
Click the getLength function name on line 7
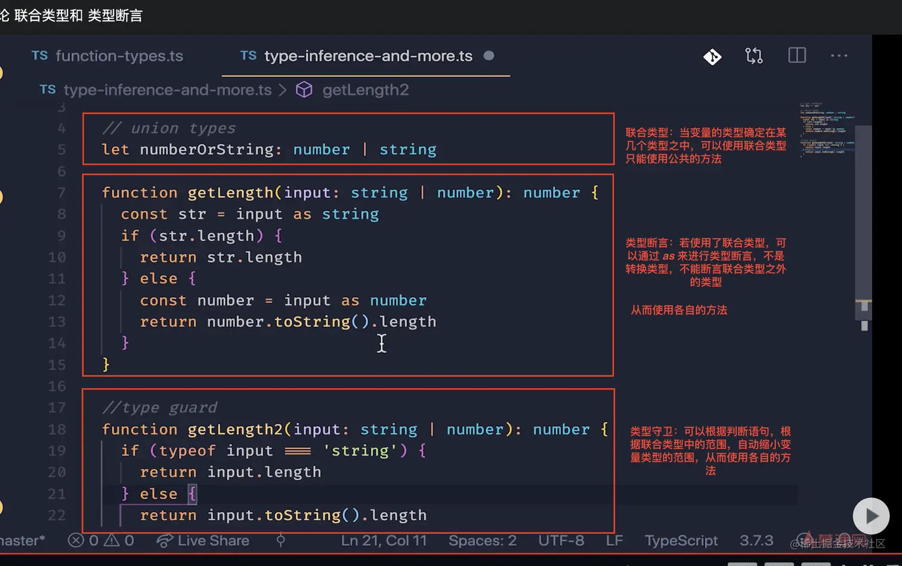pos(230,193)
